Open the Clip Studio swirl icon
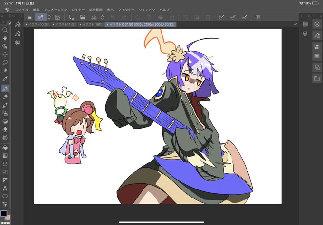The width and height of the screenshot is (323, 225). pos(57,17)
